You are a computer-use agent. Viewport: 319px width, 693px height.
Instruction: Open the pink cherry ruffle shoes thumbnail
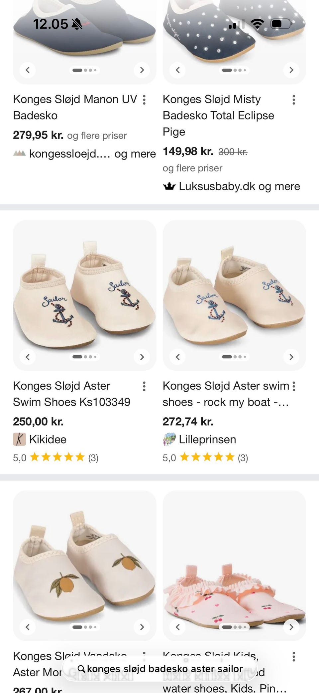234,565
